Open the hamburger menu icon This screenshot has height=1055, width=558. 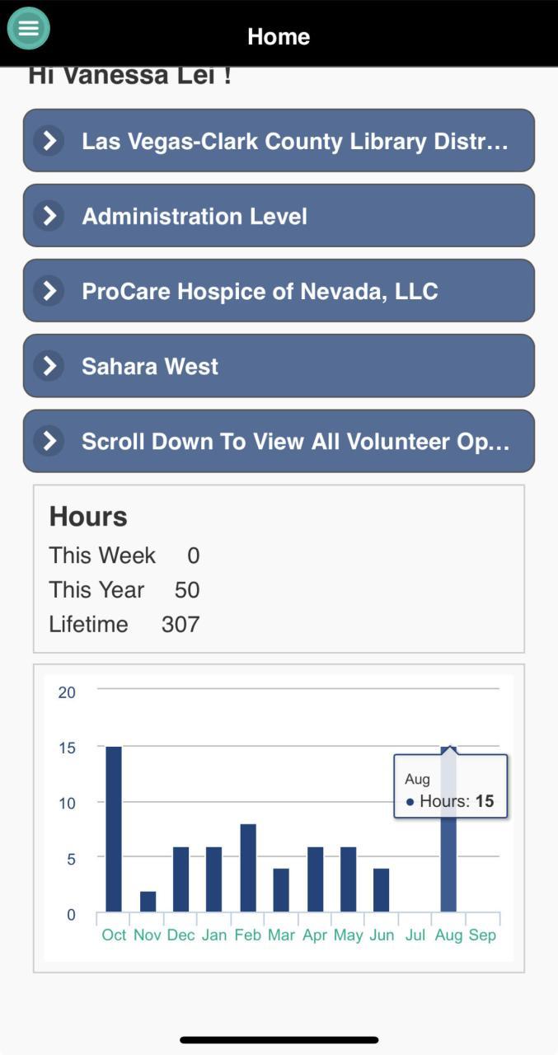(x=29, y=28)
